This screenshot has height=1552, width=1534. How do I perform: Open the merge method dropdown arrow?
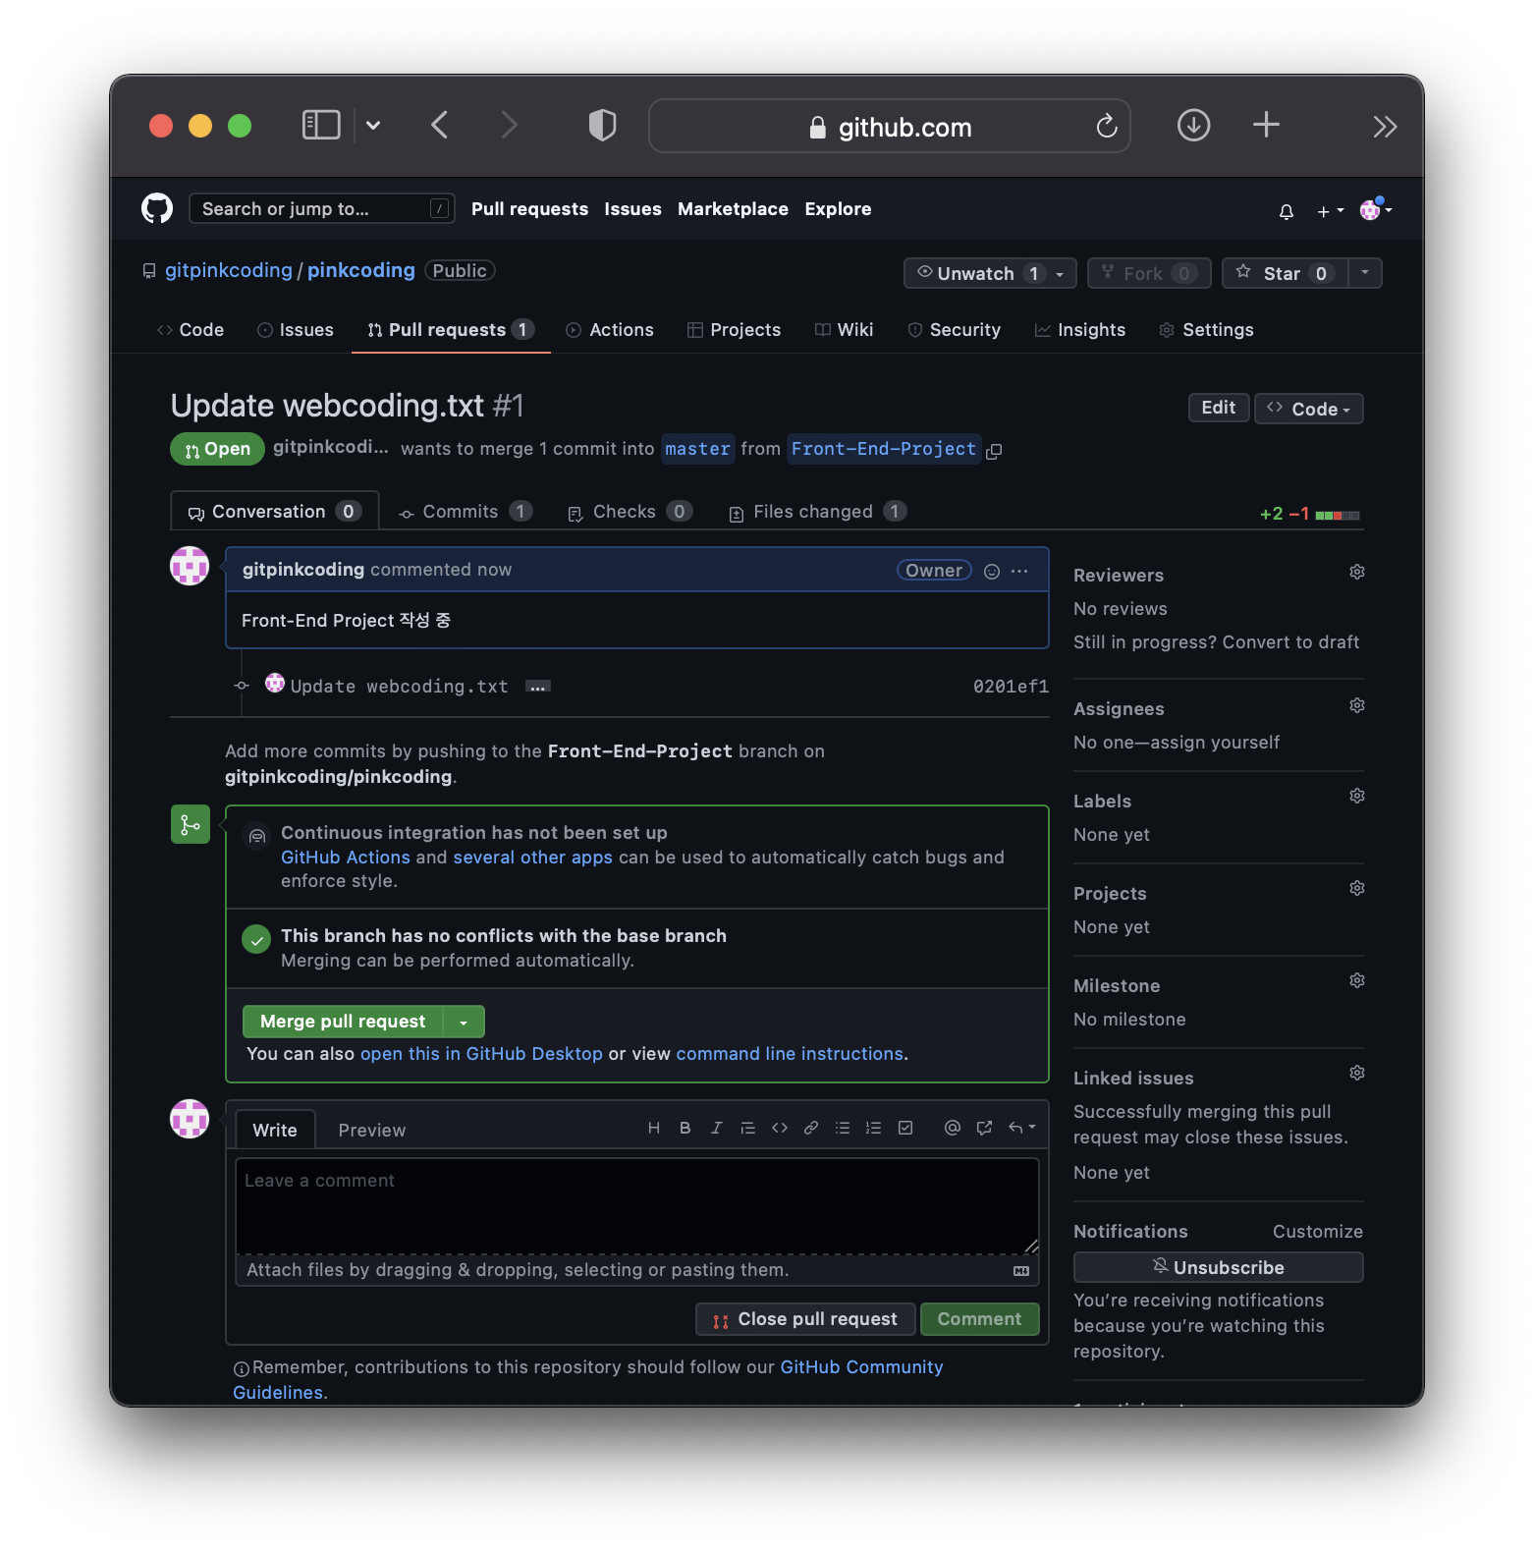(464, 1022)
